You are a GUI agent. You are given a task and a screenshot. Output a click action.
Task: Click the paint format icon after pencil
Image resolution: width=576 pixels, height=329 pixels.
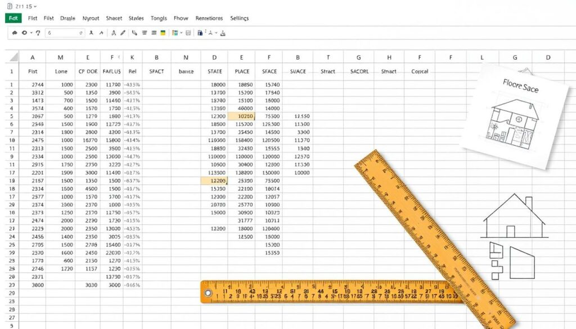(x=134, y=33)
